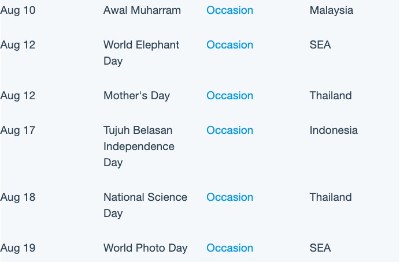The image size is (400, 262).
Task: Select Tujuh Belasan Independence Day entry
Action: pyautogui.click(x=139, y=147)
